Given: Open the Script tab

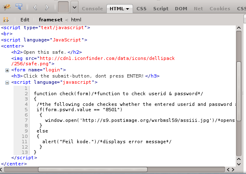Looking at the screenshot, I should point(161,9).
